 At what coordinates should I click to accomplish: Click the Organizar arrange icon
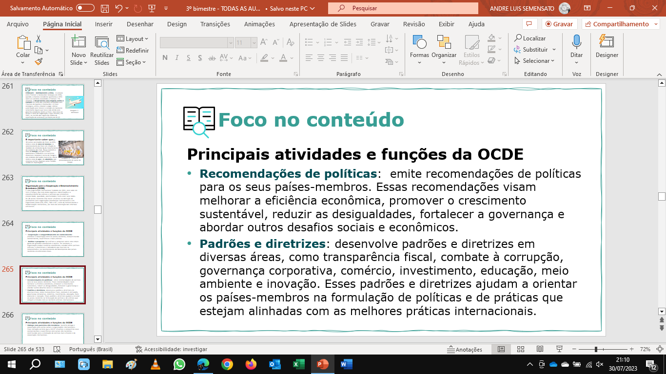(444, 42)
